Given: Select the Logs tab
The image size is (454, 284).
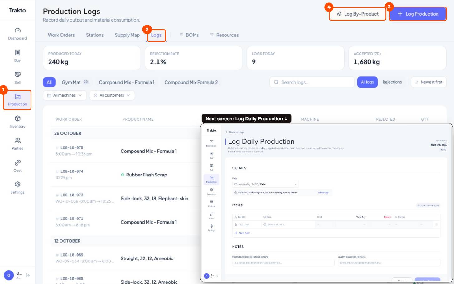Looking at the screenshot, I should tap(156, 35).
